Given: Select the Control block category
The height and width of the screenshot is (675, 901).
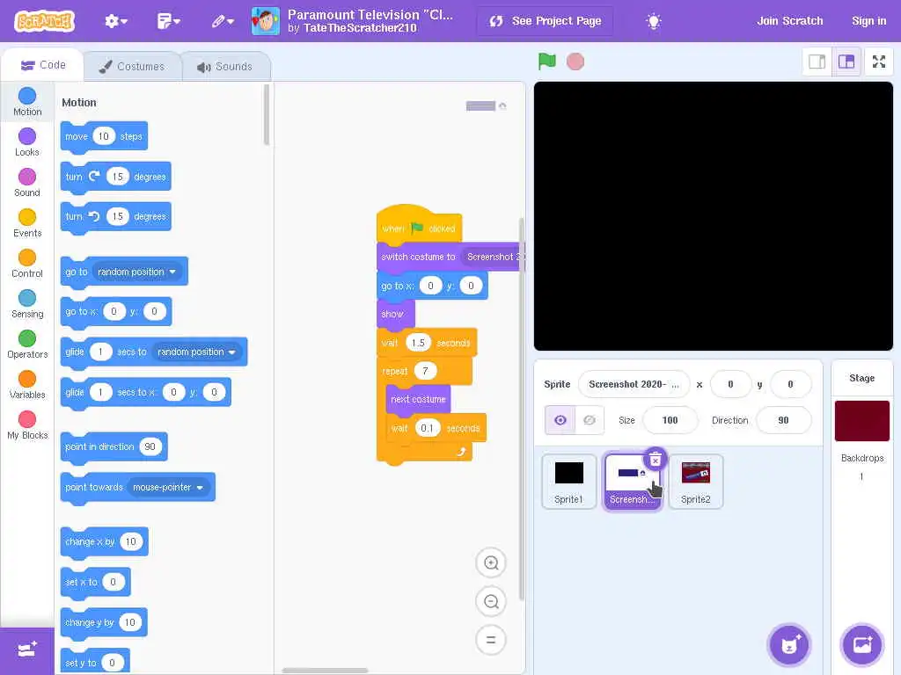Looking at the screenshot, I should tap(27, 264).
